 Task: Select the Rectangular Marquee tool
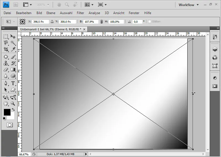[x=6, y=36]
